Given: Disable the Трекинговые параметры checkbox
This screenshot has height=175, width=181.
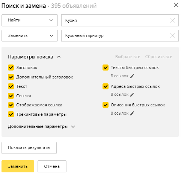Looking at the screenshot, I should 11,114.
